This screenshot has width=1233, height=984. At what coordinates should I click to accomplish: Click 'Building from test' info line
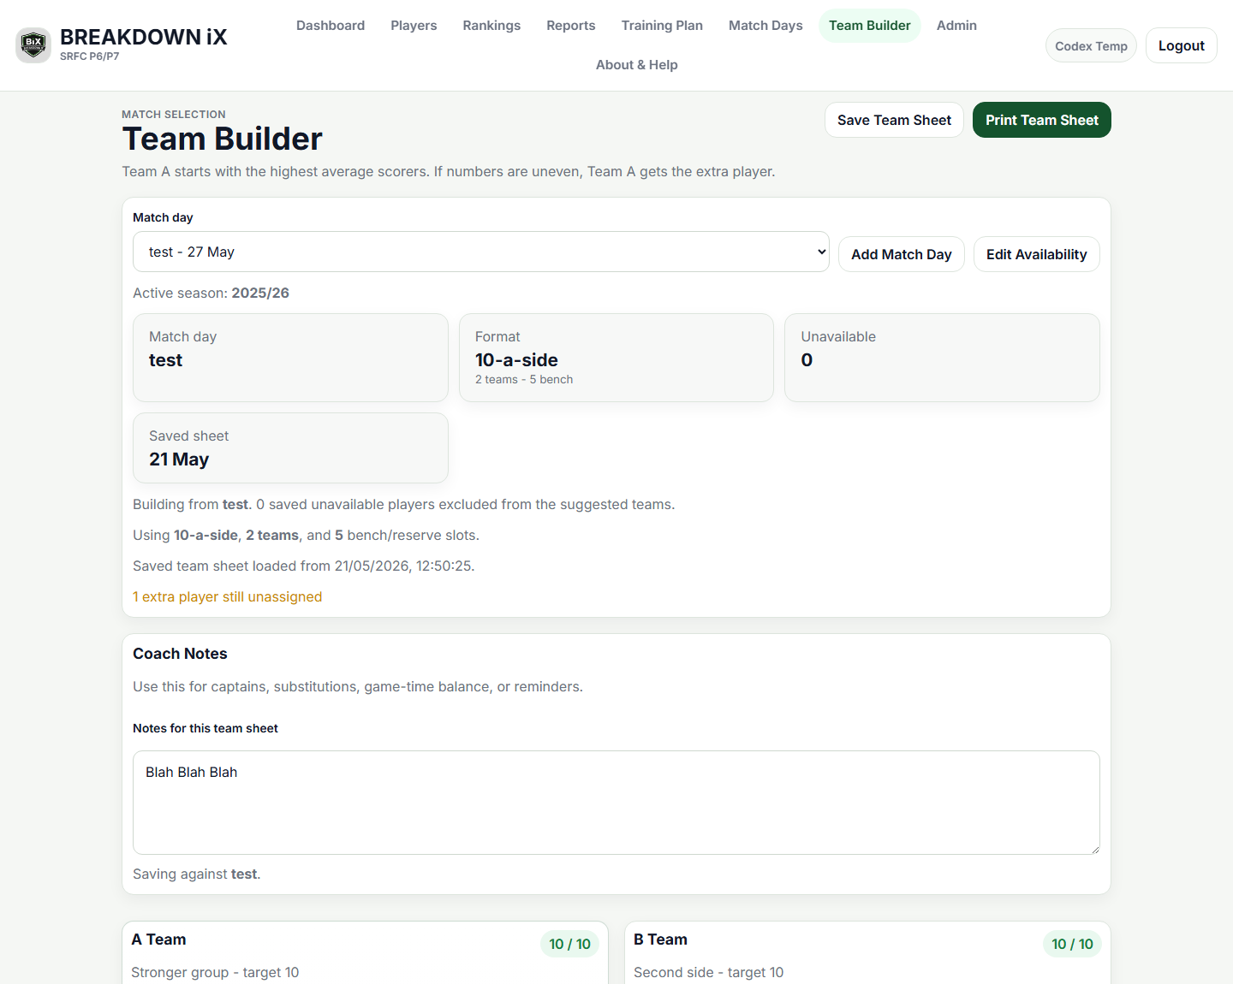pyautogui.click(x=404, y=505)
